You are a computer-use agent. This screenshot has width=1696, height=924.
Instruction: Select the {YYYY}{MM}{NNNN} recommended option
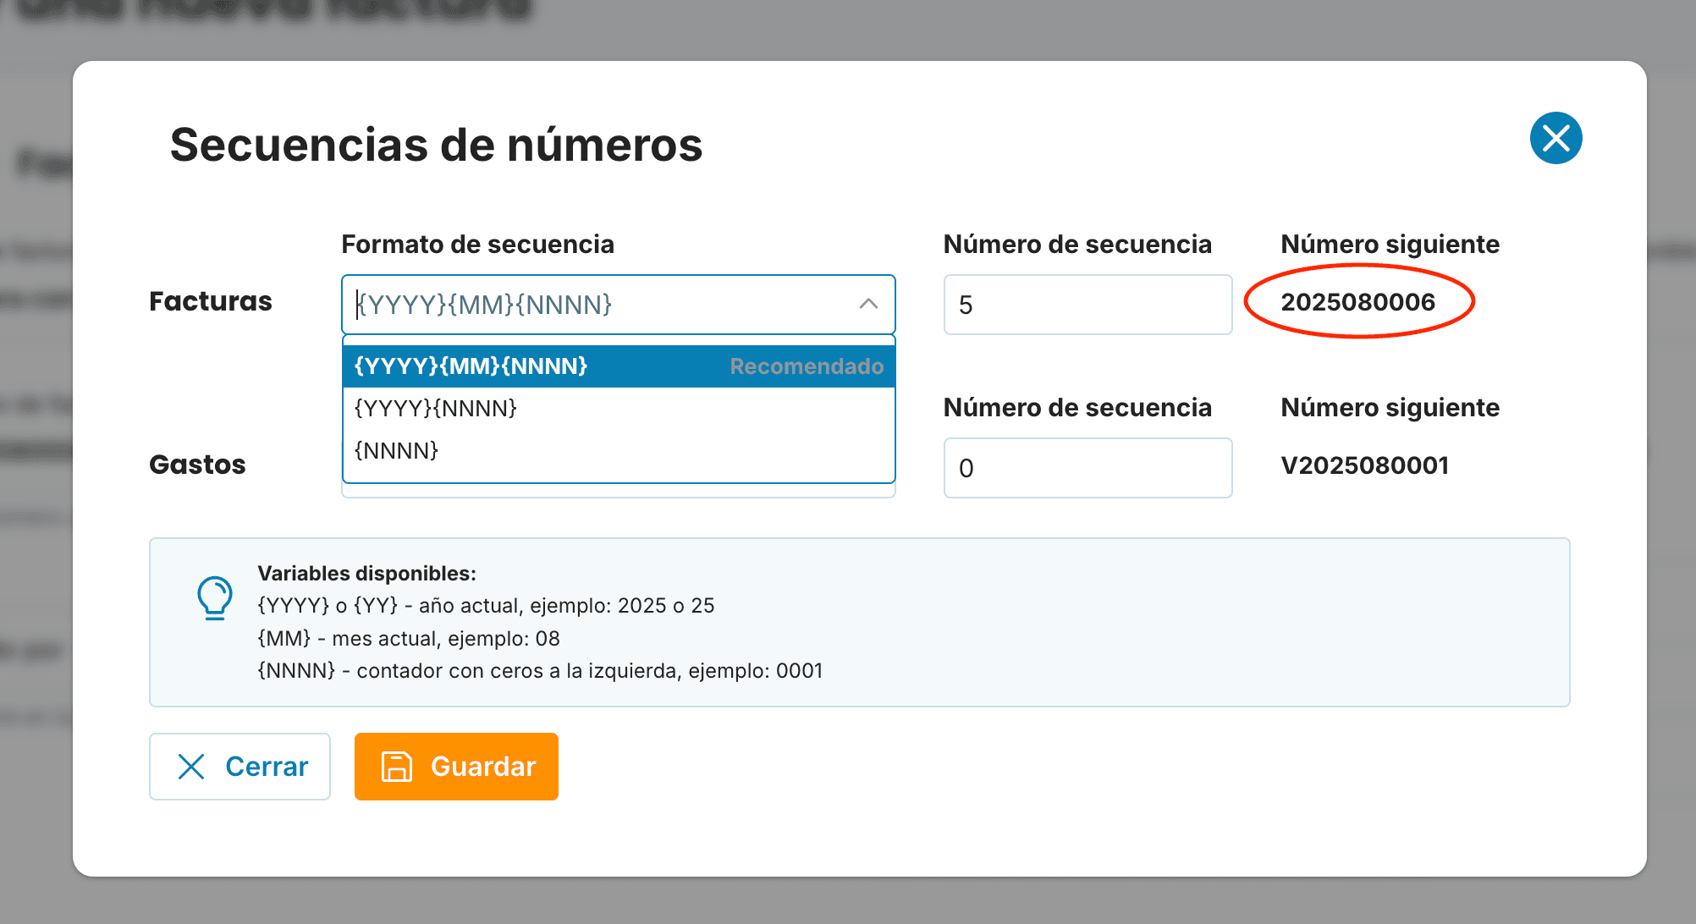coord(619,366)
